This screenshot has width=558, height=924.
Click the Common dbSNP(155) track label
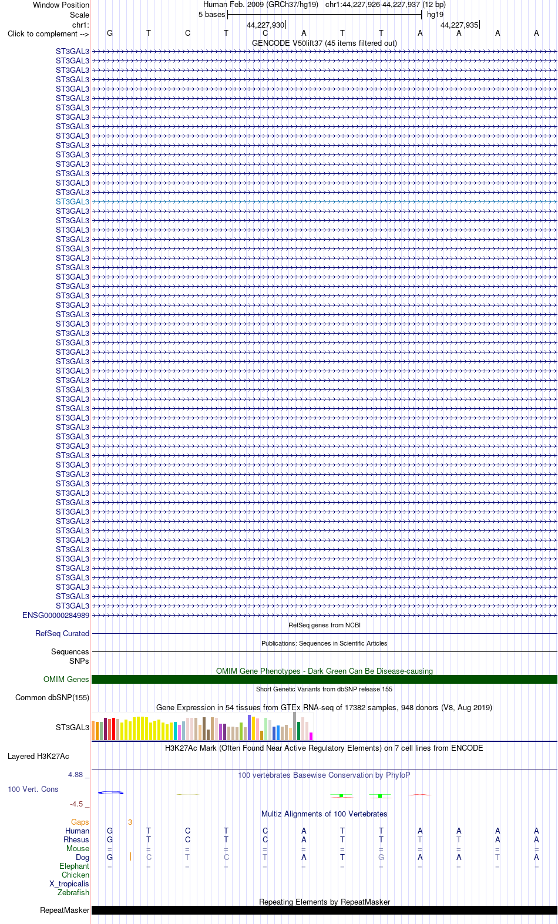(52, 697)
